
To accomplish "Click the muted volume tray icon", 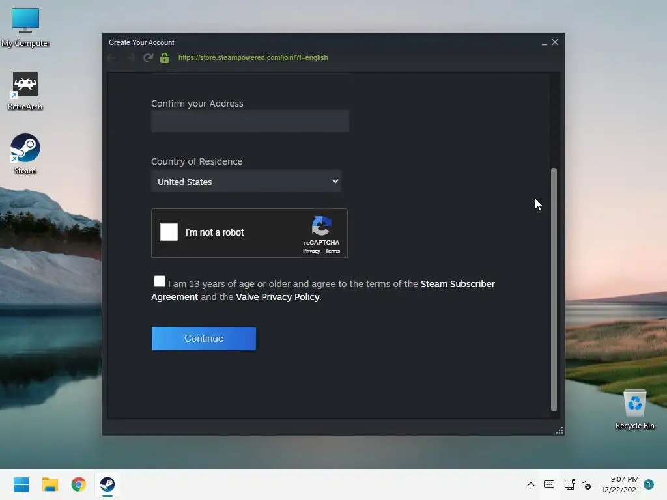I will coord(586,484).
